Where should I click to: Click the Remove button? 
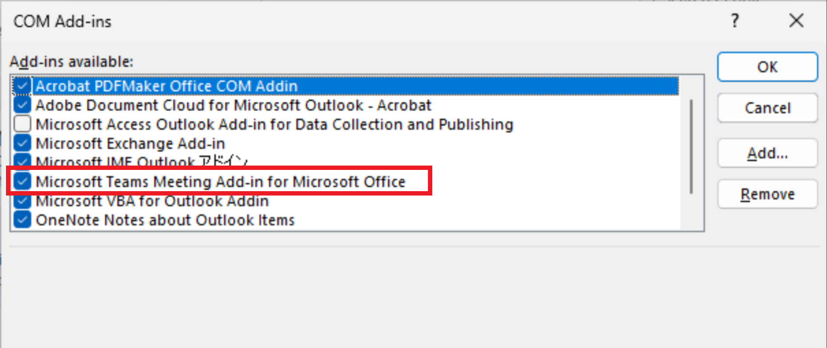[767, 194]
